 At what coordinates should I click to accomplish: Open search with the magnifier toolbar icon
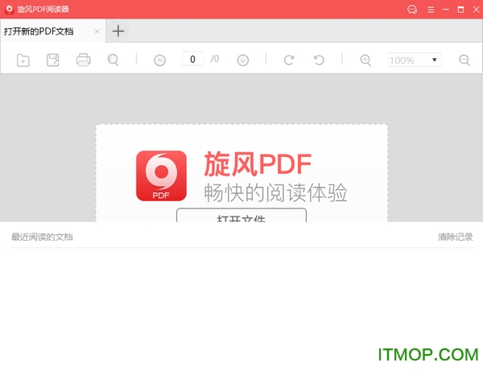pyautogui.click(x=113, y=60)
